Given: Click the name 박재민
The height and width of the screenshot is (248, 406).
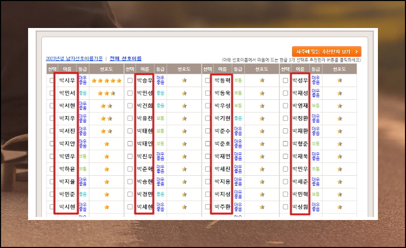Looking at the screenshot, I should (223, 156).
